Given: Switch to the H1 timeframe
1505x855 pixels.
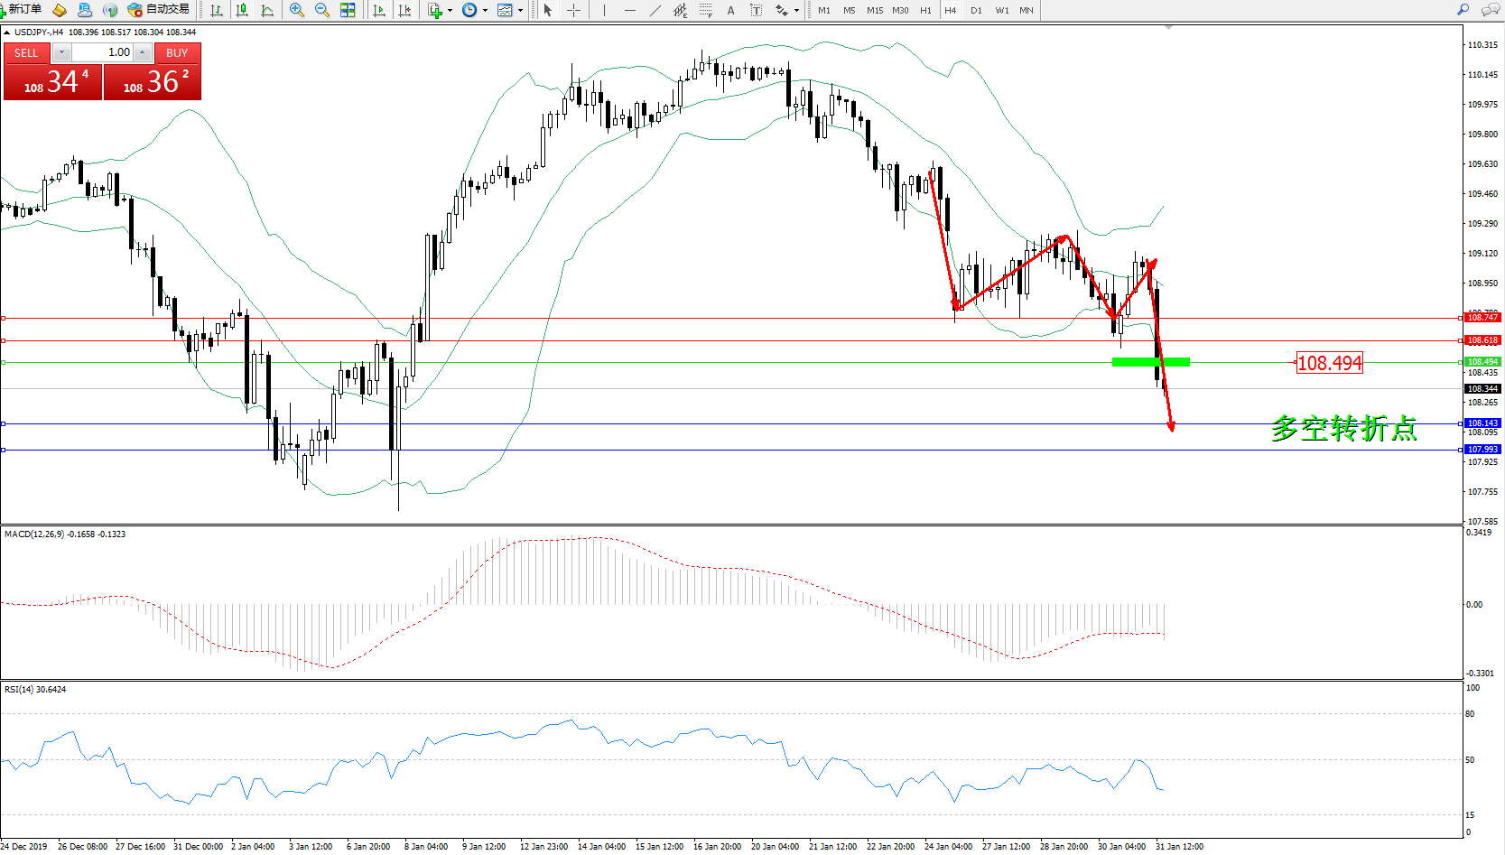Looking at the screenshot, I should pos(925,10).
